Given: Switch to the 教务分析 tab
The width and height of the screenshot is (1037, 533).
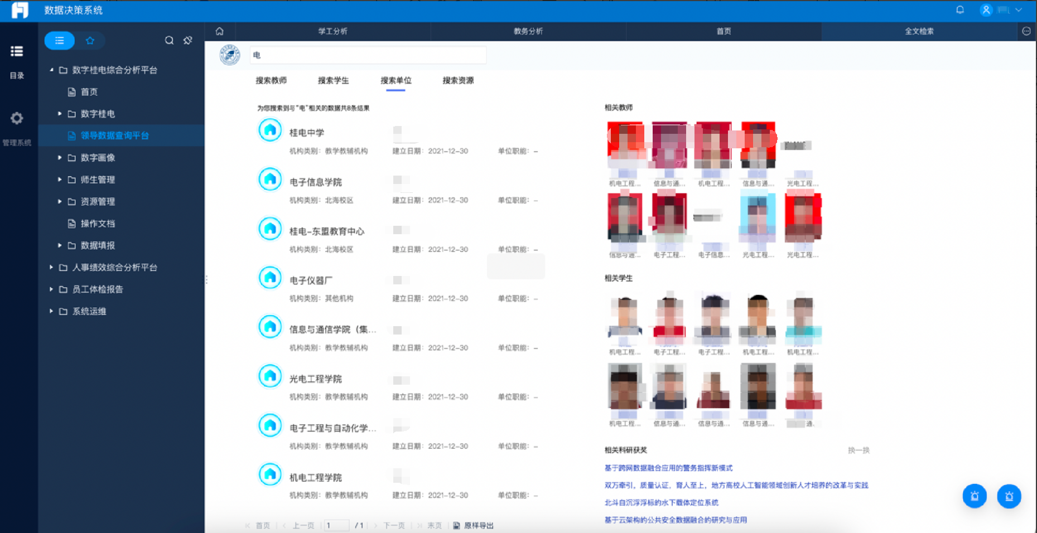Looking at the screenshot, I should click(528, 31).
